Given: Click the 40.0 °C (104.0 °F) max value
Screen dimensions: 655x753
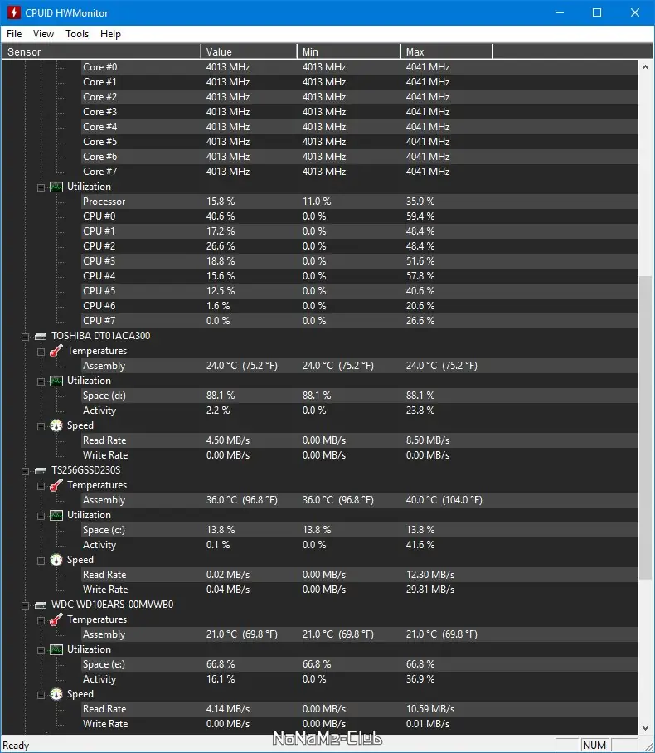Looking at the screenshot, I should 444,500.
